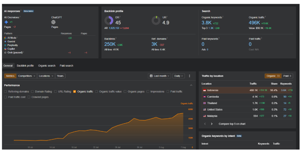Click the Ads 0 value link

point(208,50)
